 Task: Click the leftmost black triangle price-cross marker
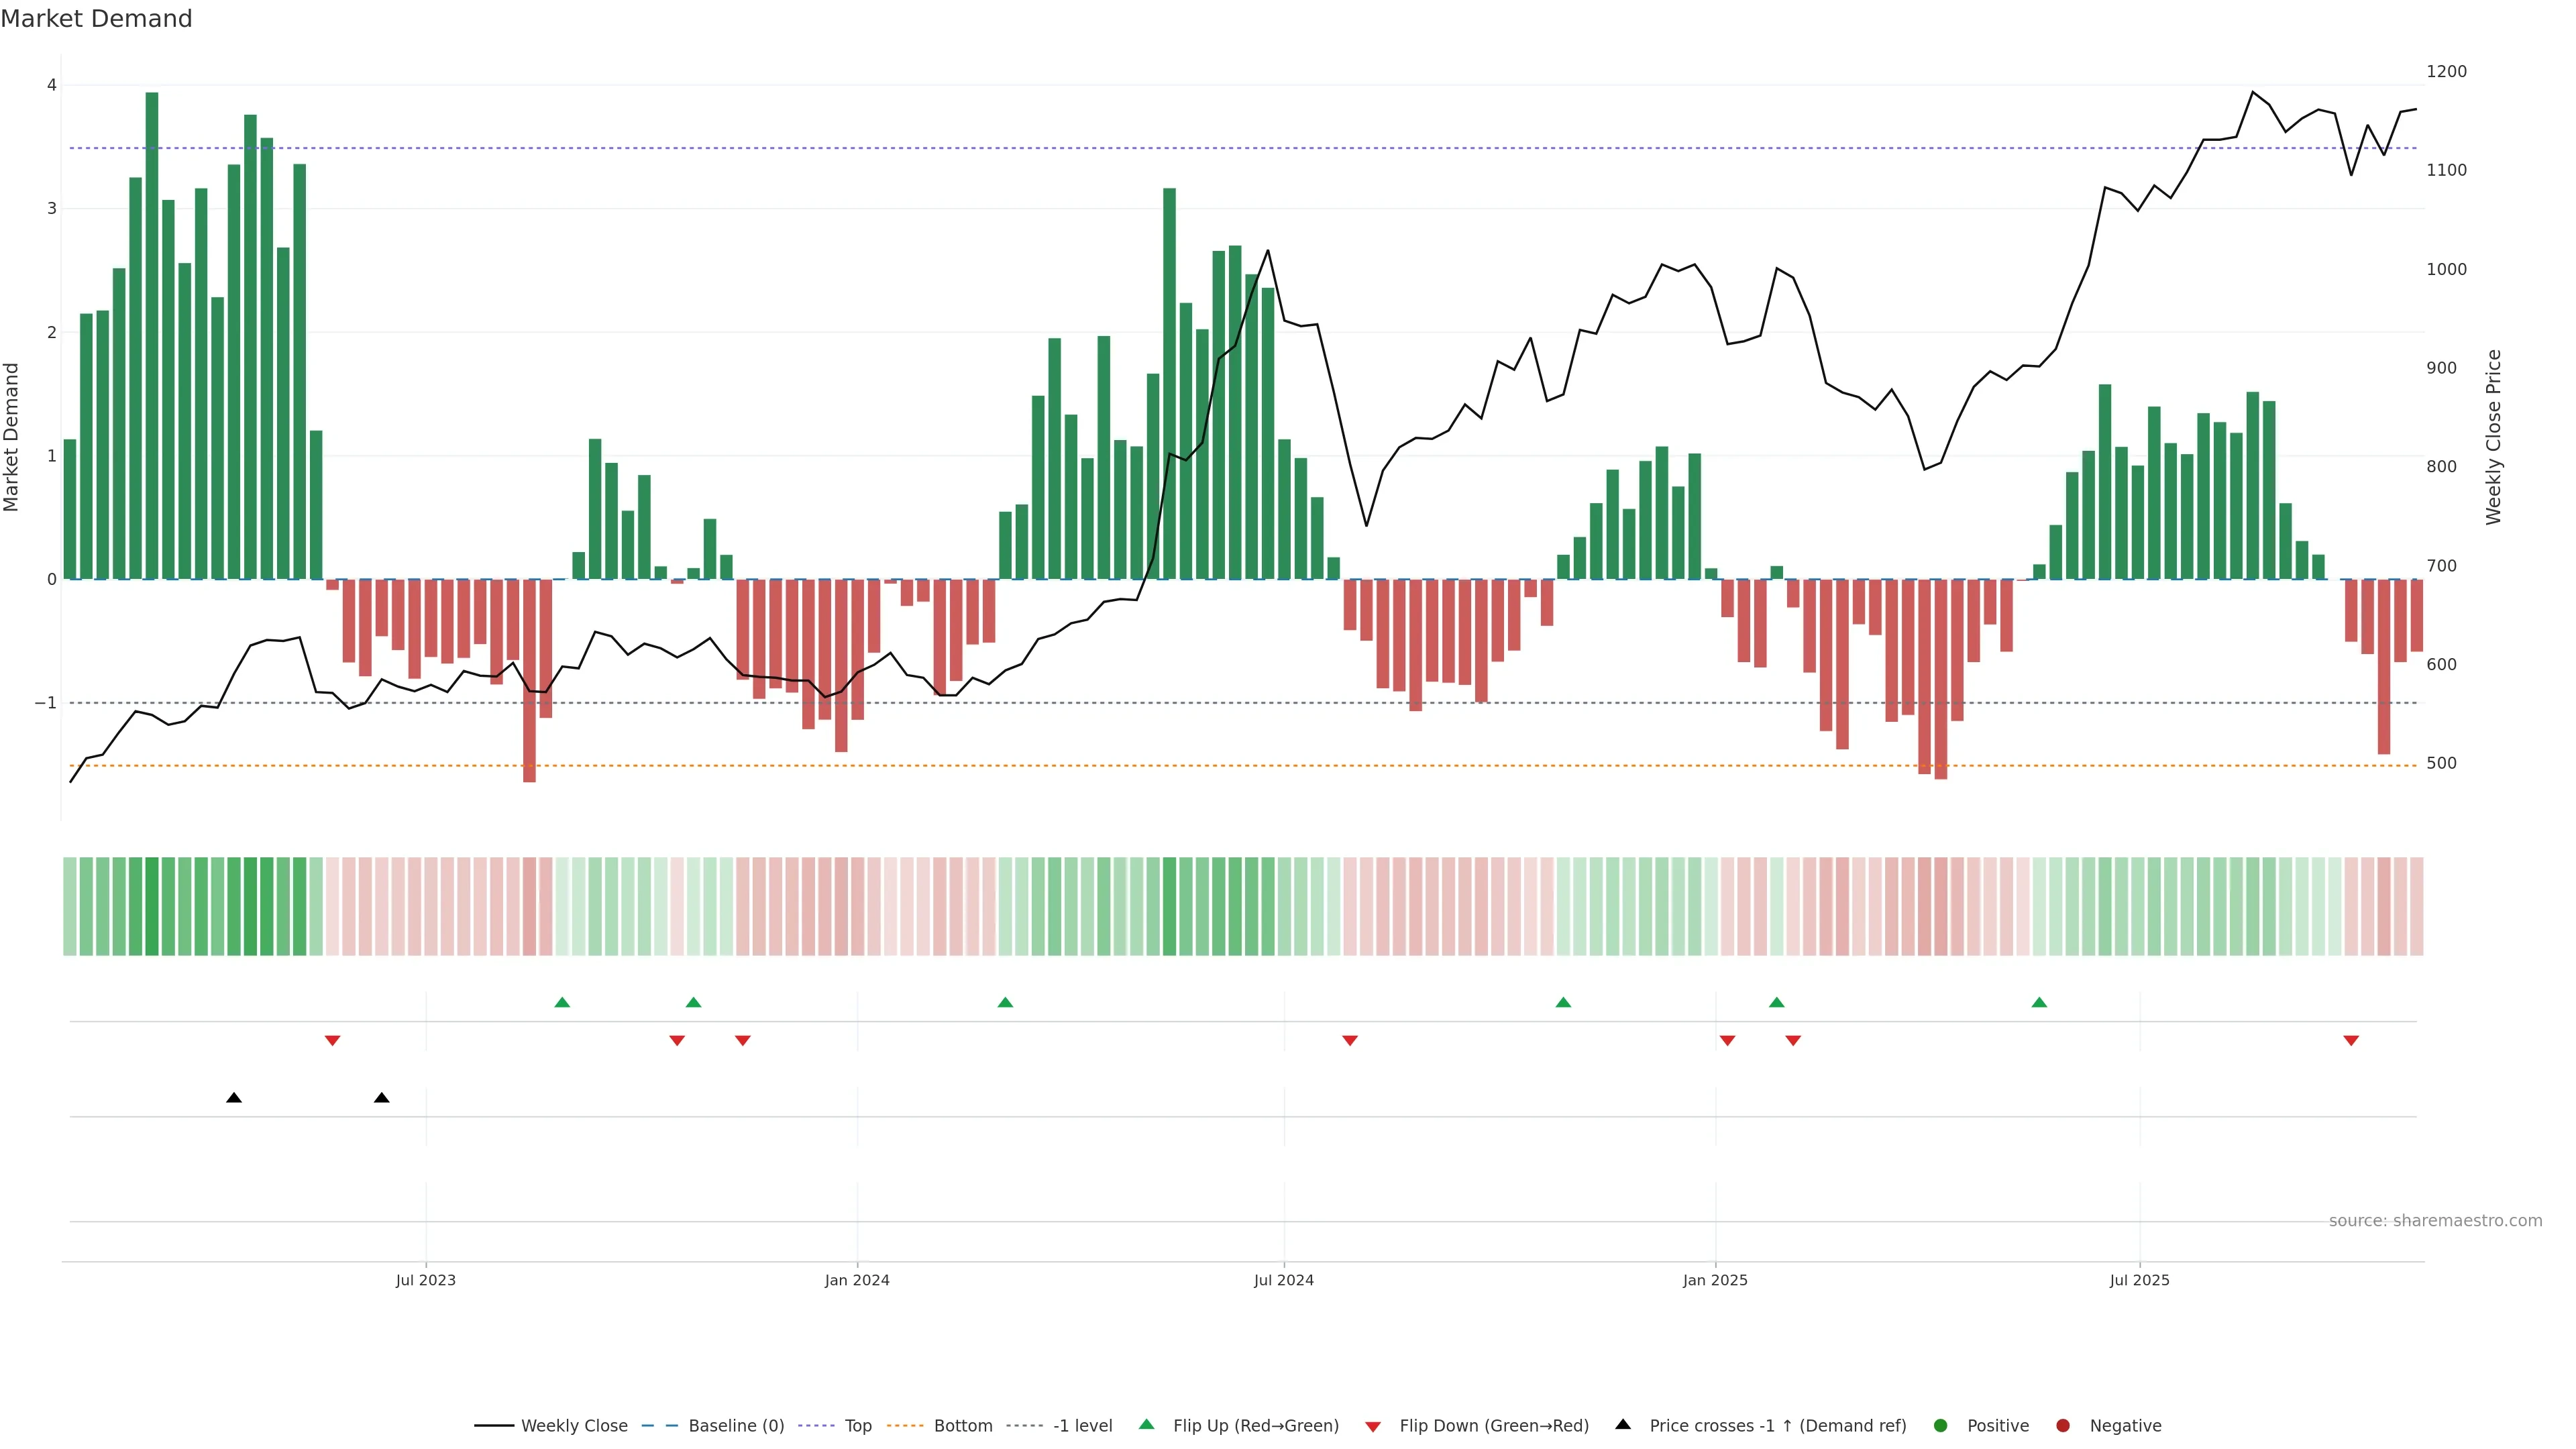pos(234,1098)
